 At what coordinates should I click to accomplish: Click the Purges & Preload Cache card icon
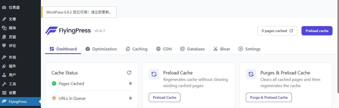tap(251, 74)
